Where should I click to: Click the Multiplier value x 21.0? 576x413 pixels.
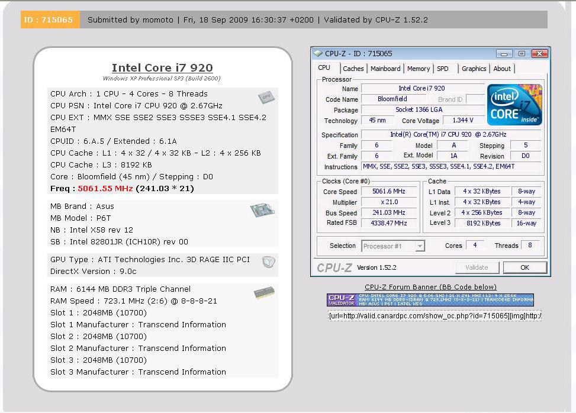point(389,202)
